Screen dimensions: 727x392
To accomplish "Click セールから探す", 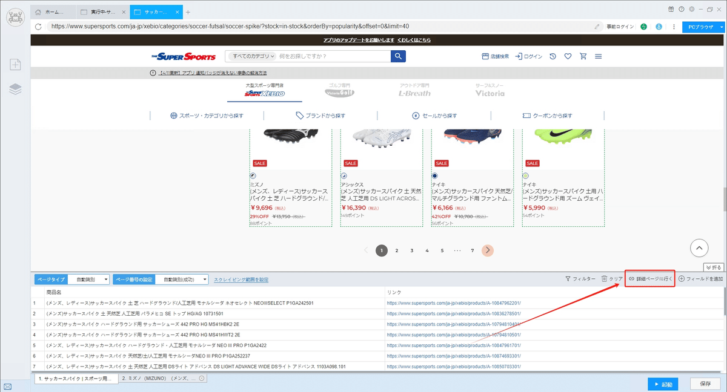I will click(434, 116).
